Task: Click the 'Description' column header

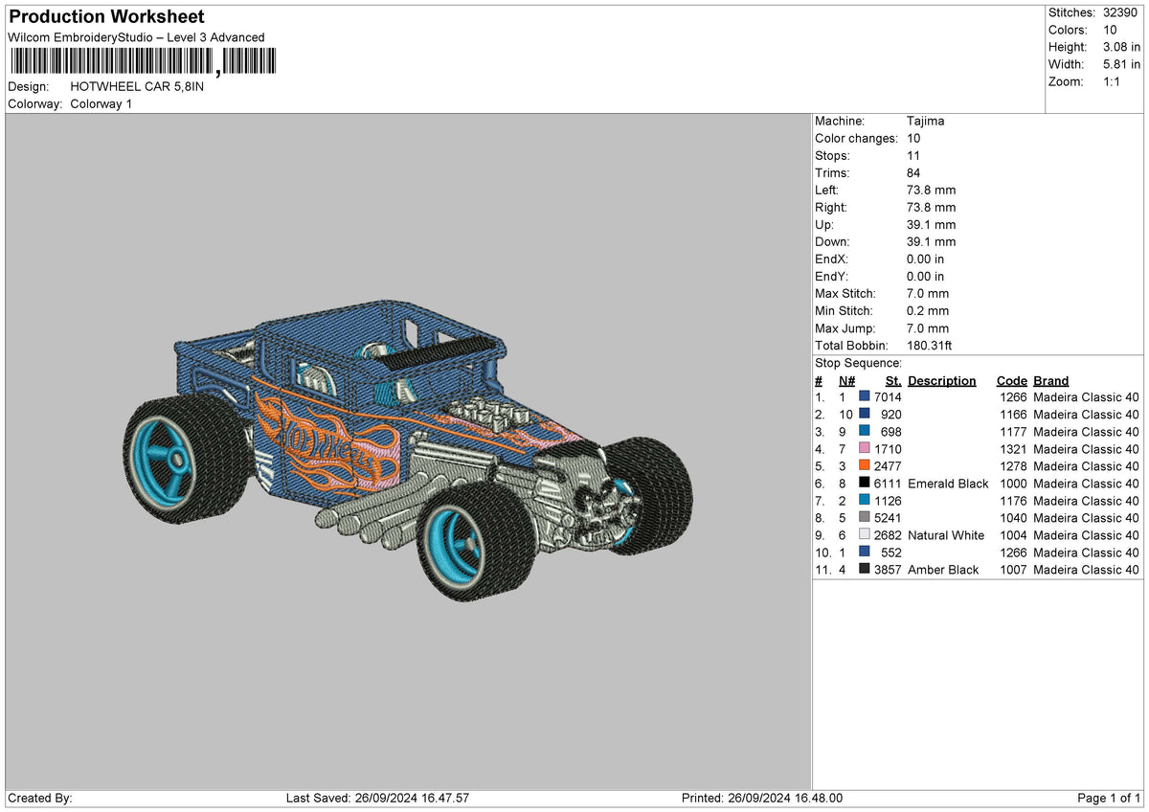Action: click(x=942, y=381)
